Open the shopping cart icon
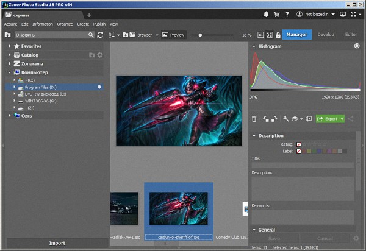 tap(277, 14)
